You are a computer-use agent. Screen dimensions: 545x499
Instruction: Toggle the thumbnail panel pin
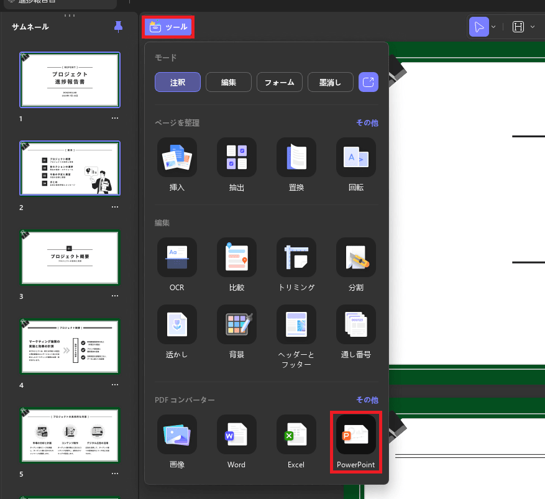119,26
